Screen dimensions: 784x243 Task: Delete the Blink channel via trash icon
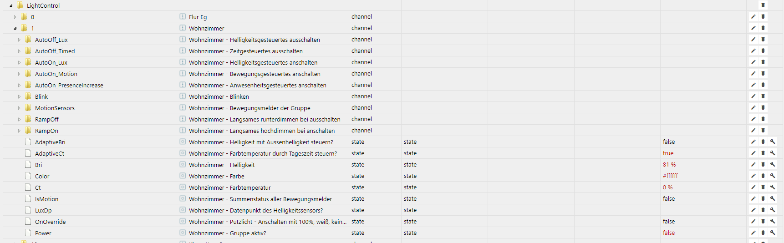pyautogui.click(x=763, y=96)
